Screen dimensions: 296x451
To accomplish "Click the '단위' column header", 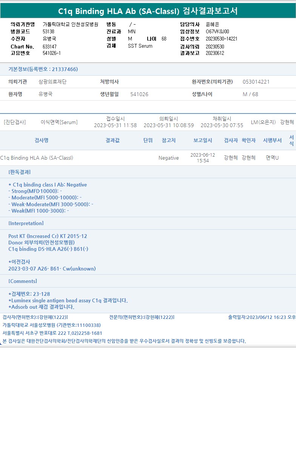I will [x=148, y=140].
